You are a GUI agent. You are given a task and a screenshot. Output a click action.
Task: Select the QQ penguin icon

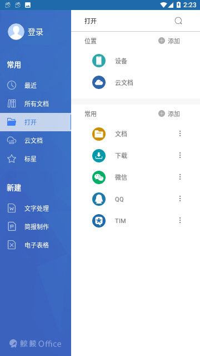(99, 199)
